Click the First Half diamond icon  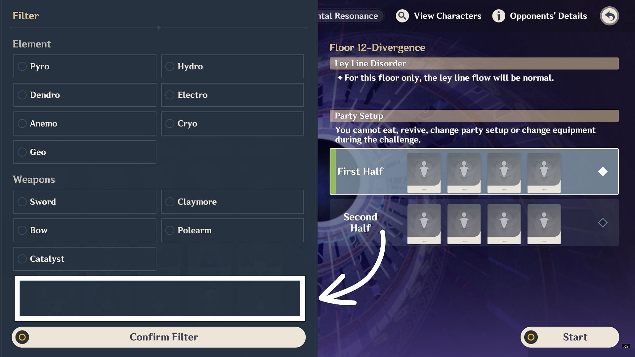[603, 171]
